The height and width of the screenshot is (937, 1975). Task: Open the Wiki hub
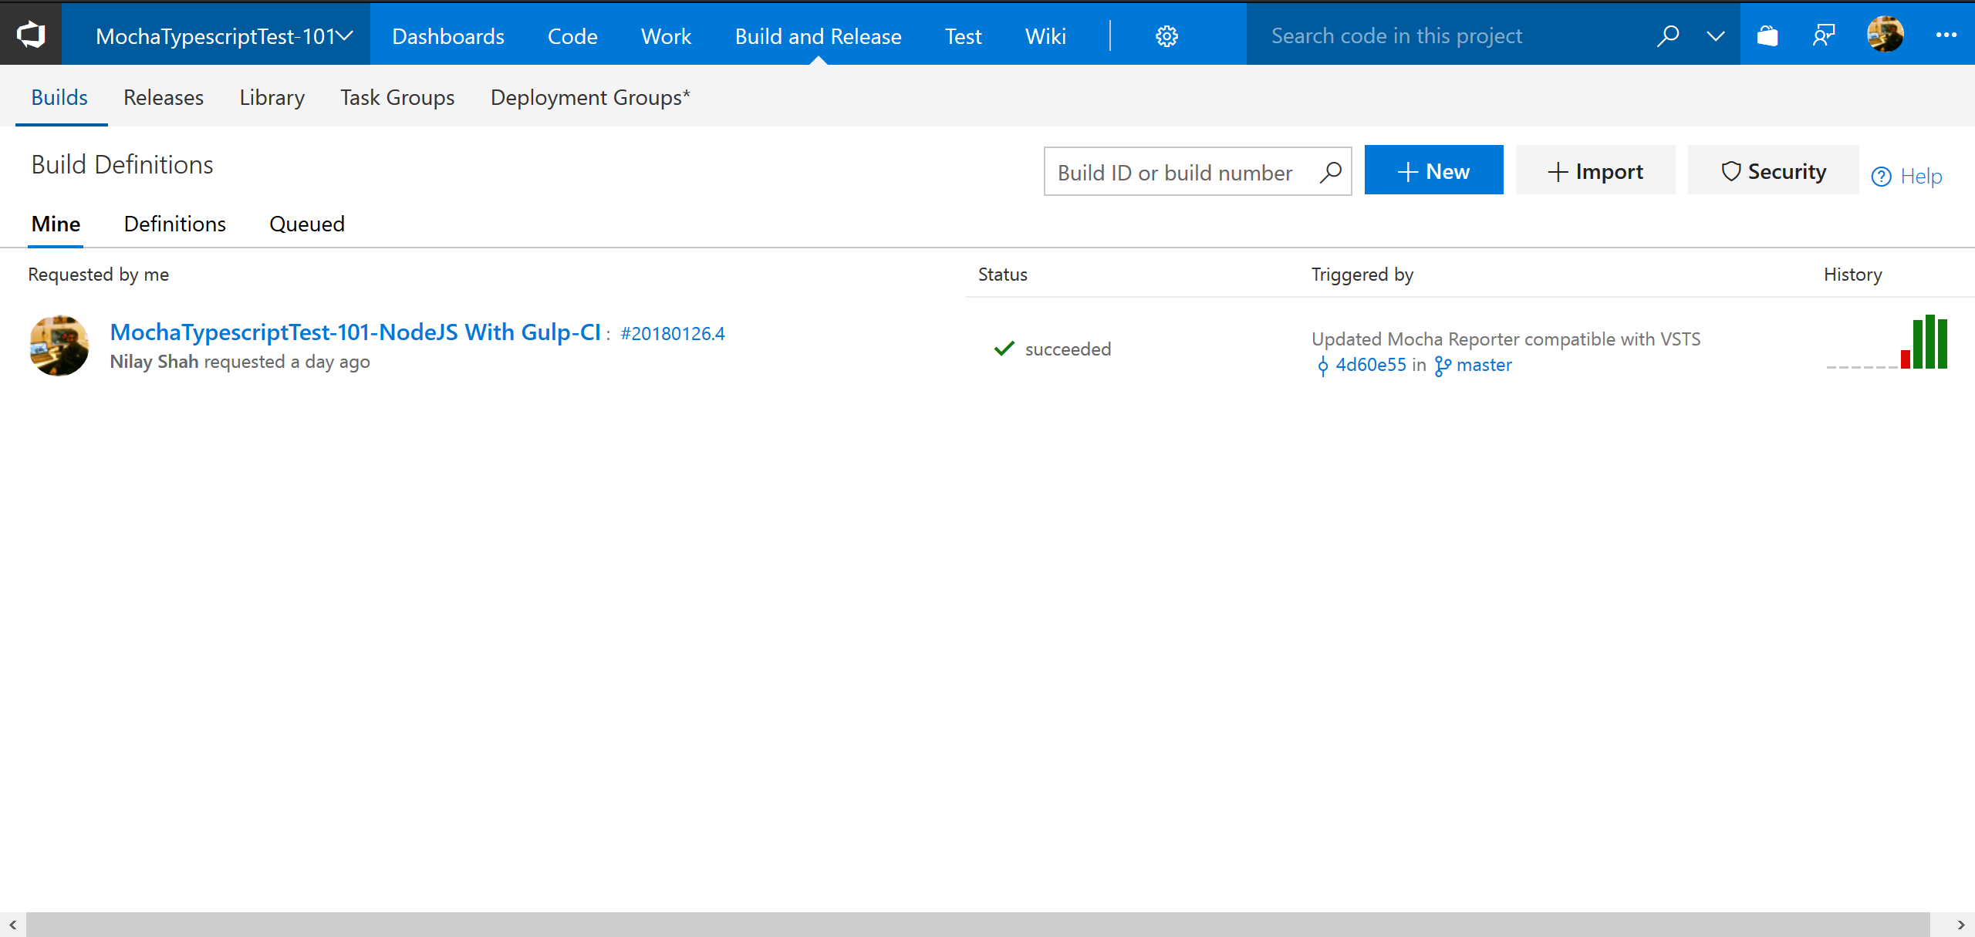pos(1045,36)
